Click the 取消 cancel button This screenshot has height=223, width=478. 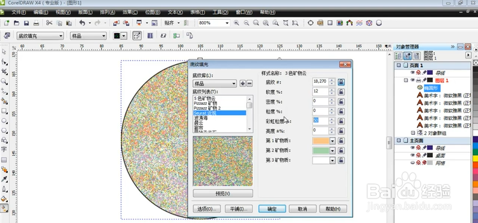click(x=302, y=209)
